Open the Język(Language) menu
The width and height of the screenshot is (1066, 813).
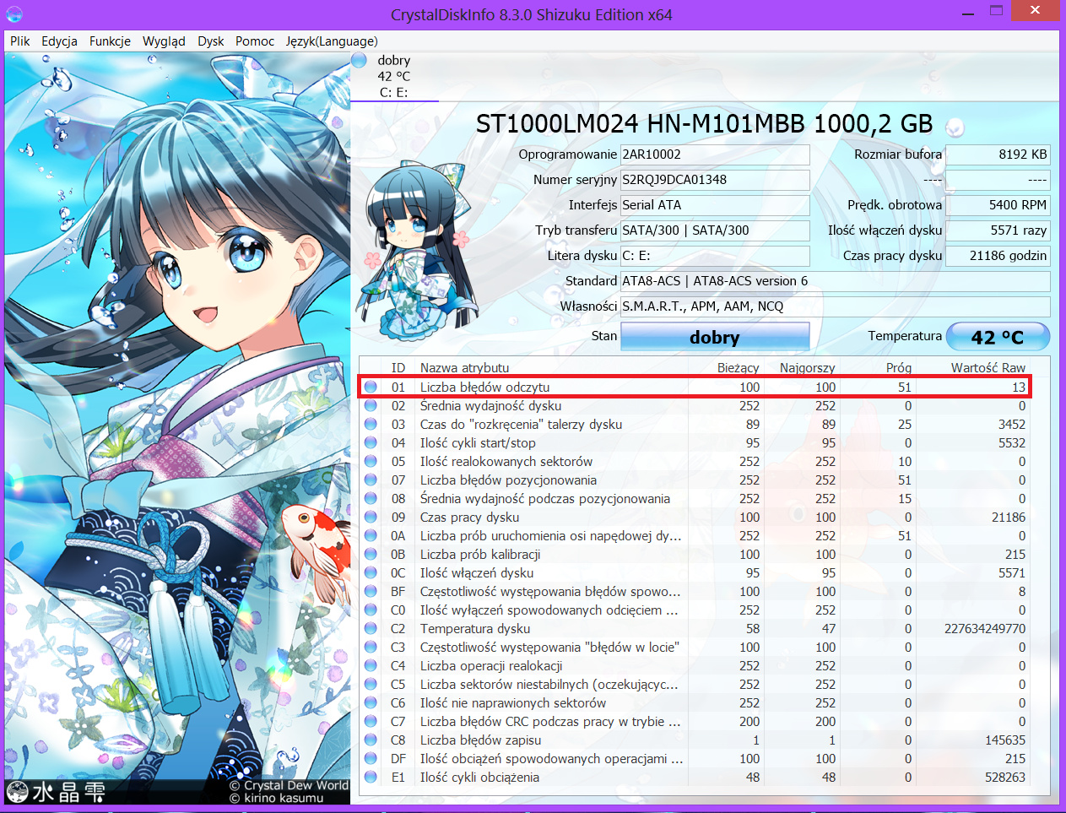point(332,41)
